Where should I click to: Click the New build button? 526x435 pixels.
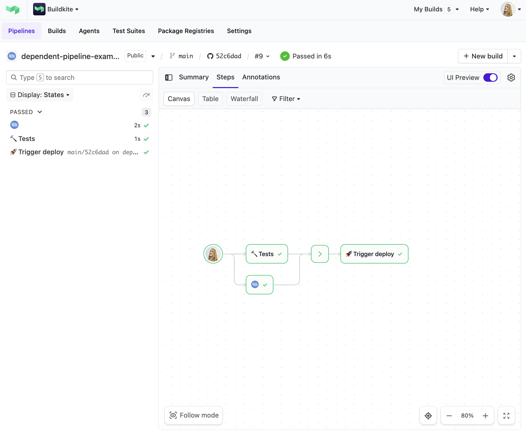(483, 56)
